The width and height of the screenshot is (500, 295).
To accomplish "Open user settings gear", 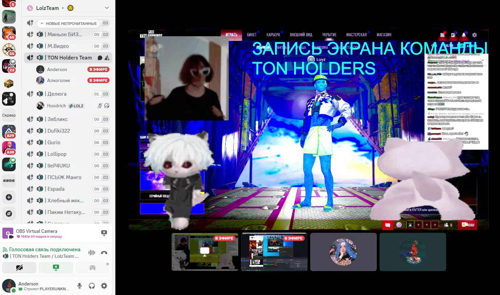I will (x=104, y=286).
